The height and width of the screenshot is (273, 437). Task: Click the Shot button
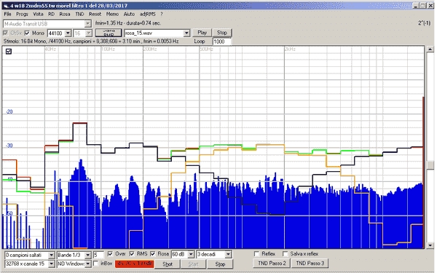[x=168, y=264]
